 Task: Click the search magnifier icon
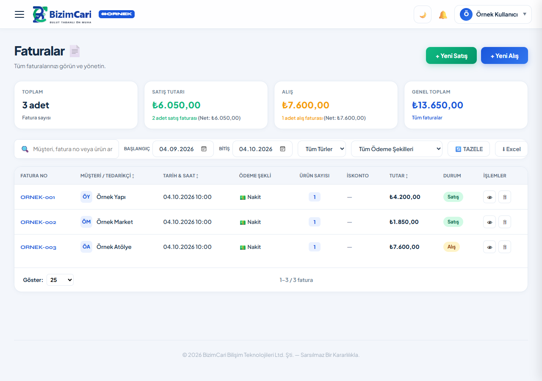tap(25, 149)
